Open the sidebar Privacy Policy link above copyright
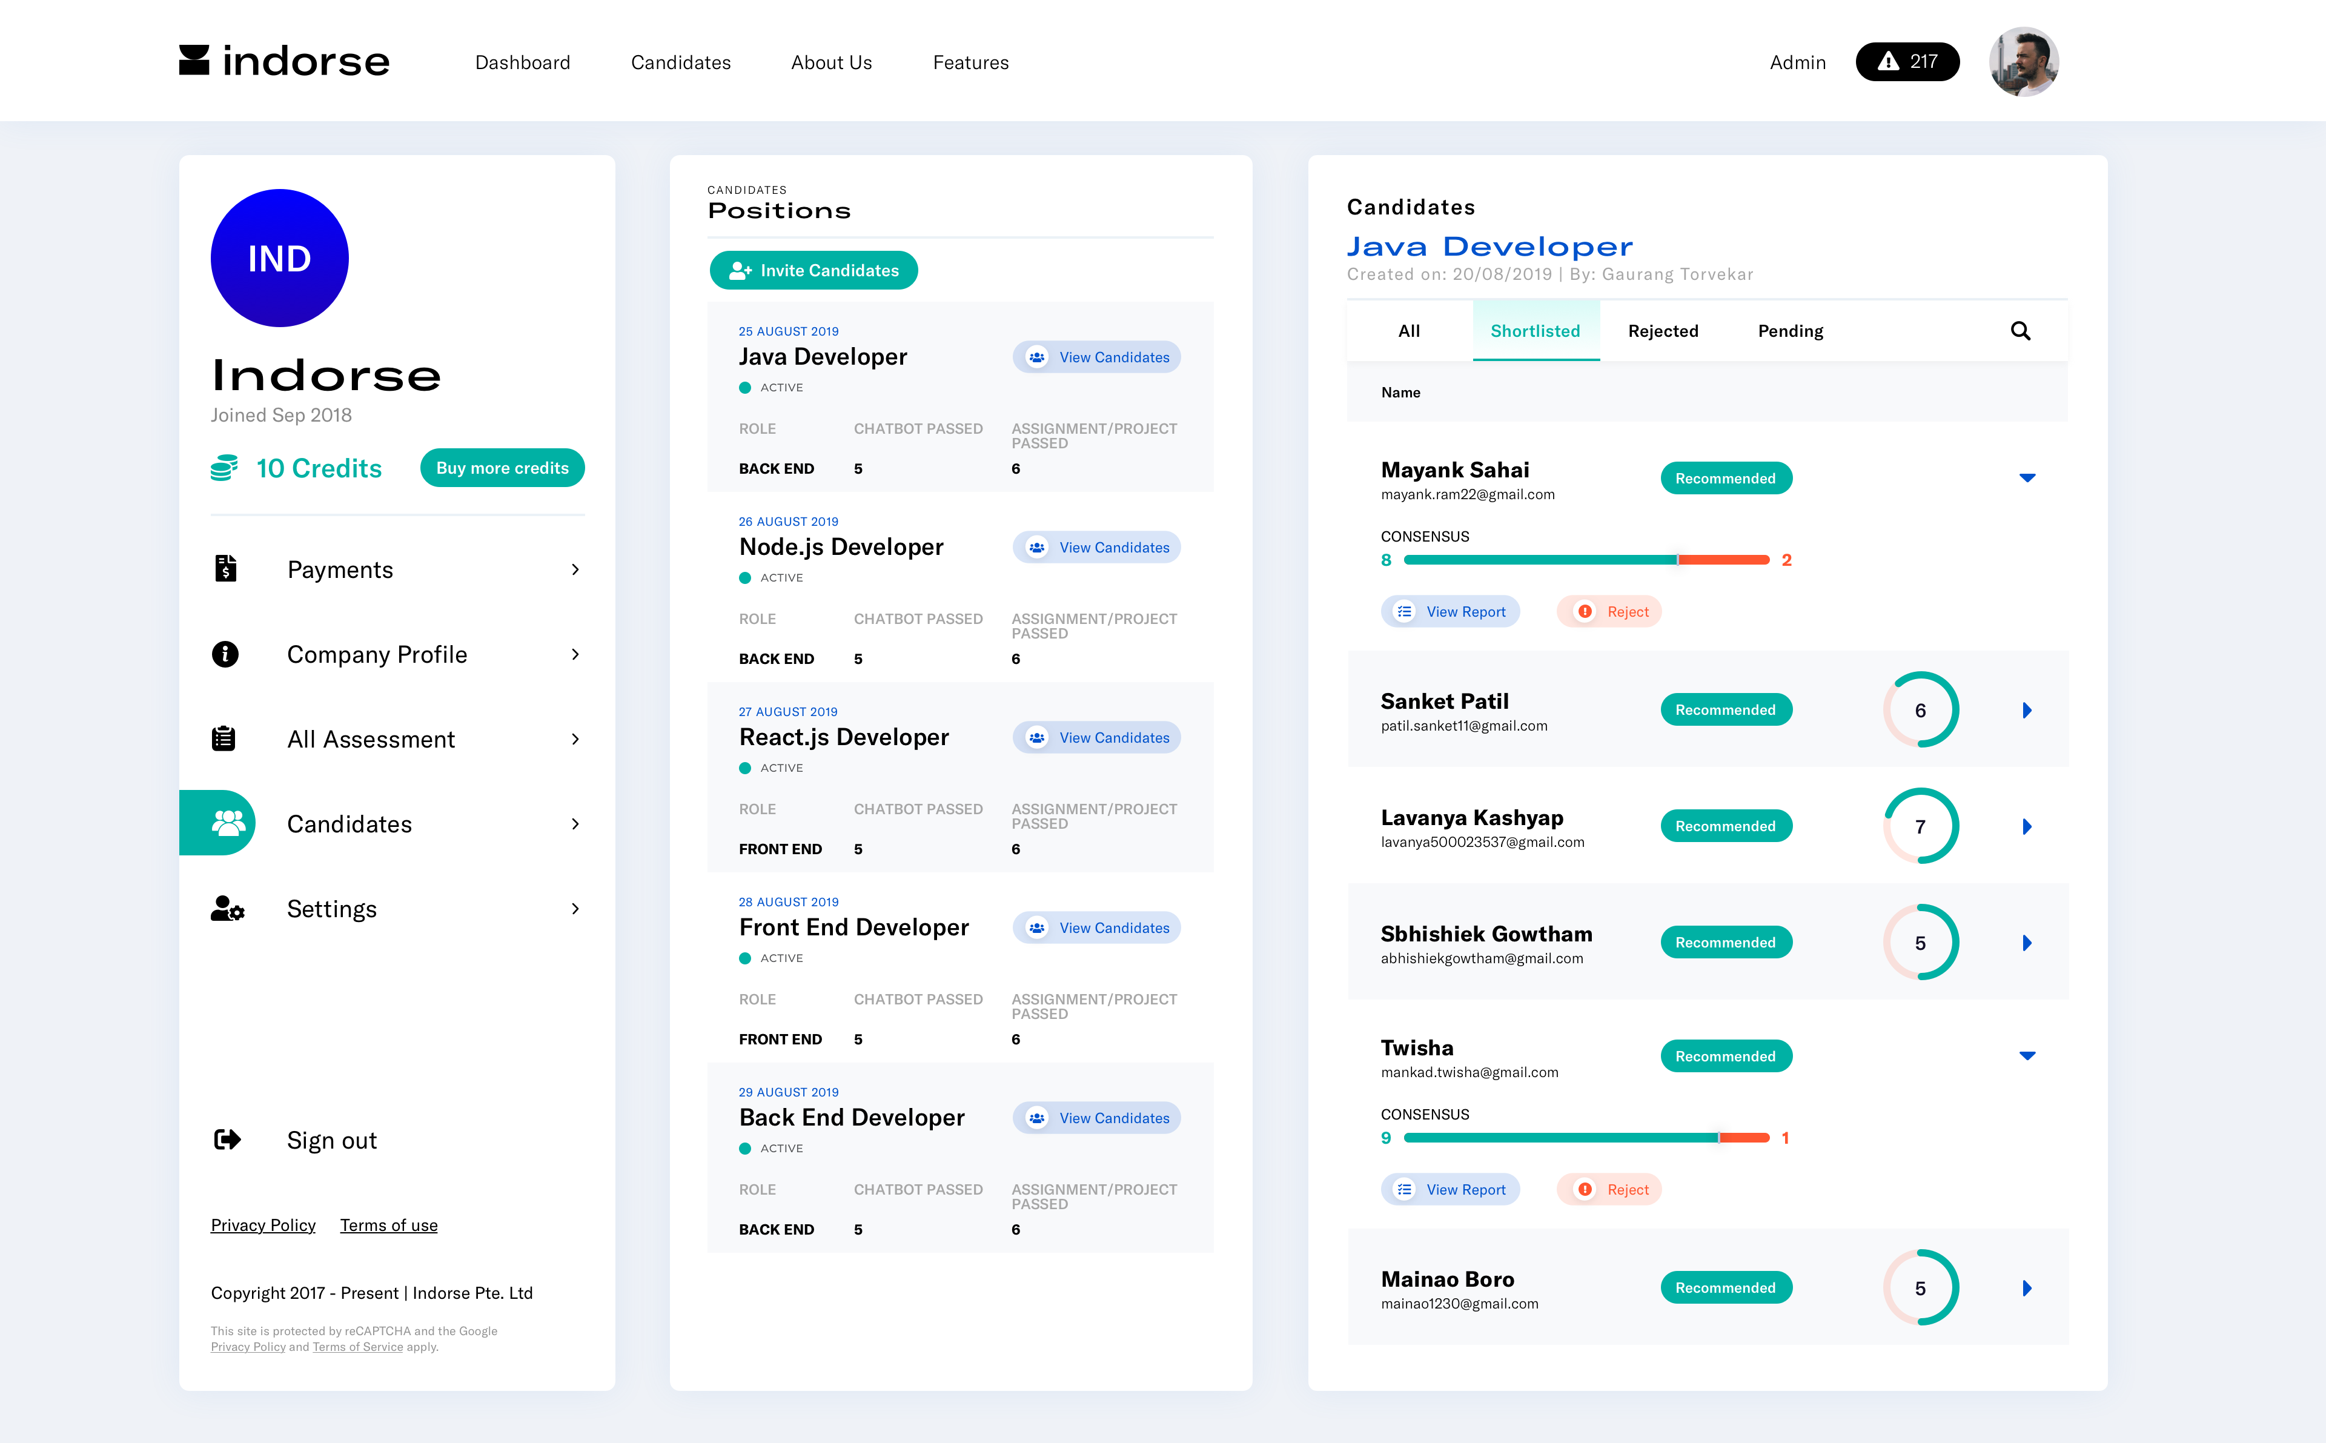Image resolution: width=2326 pixels, height=1443 pixels. click(263, 1226)
